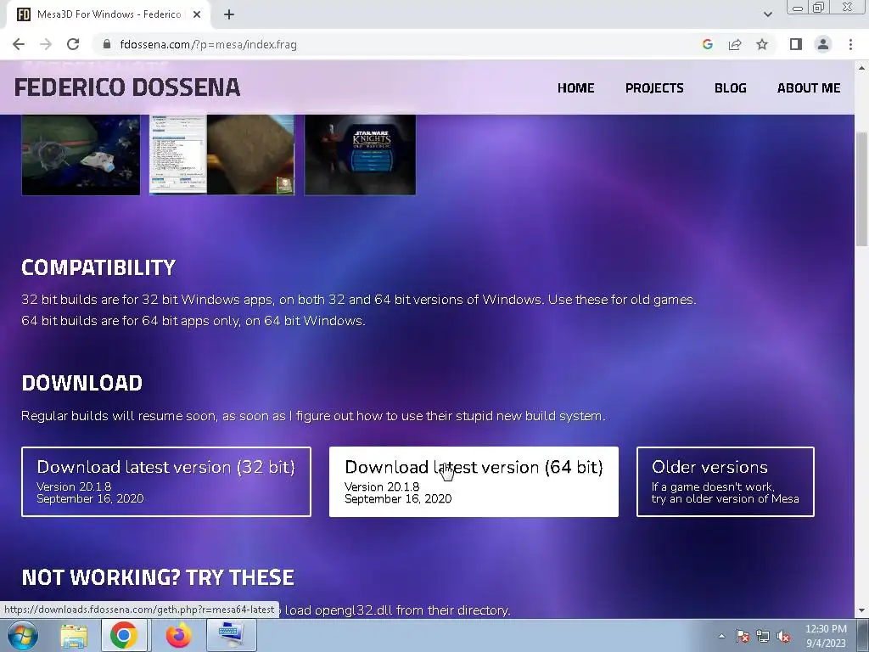The image size is (869, 652).
Task: Open the Chrome side panel icon
Action: (796, 44)
